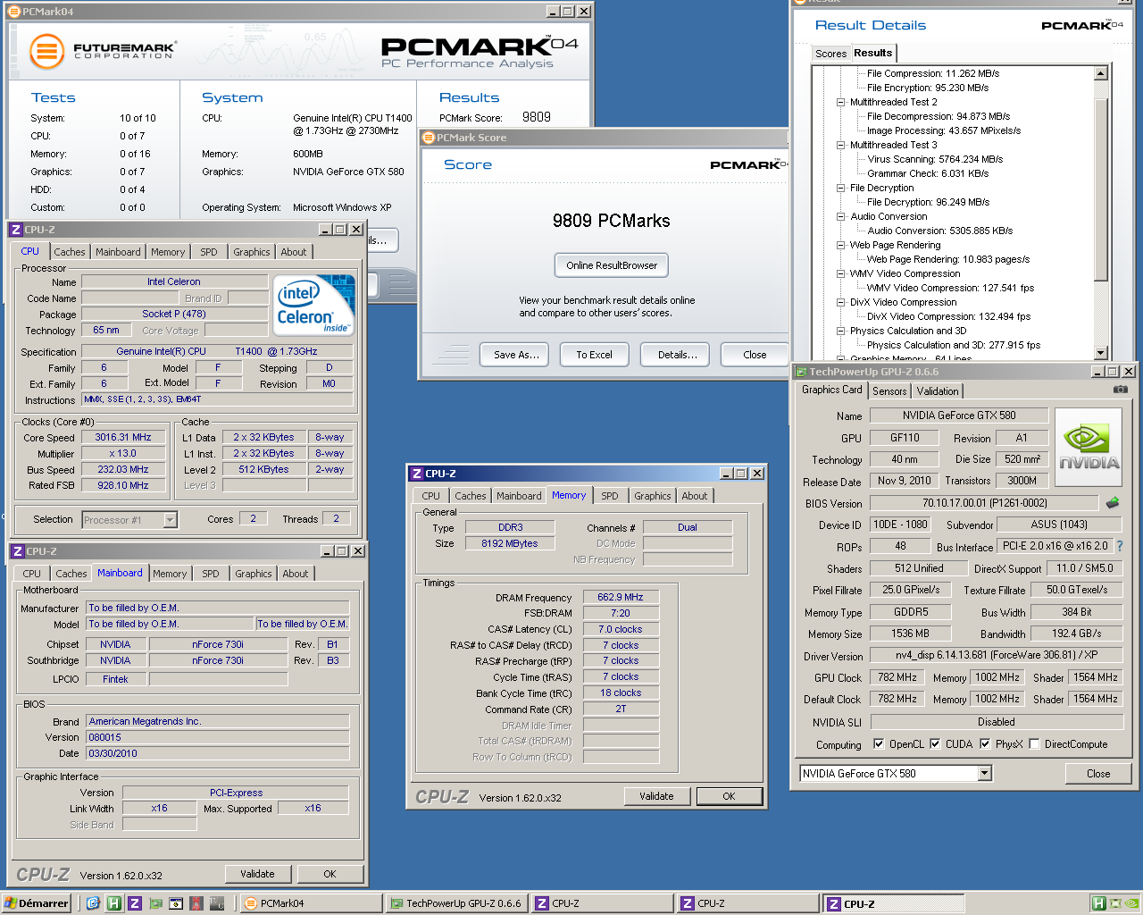The image size is (1143, 915).
Task: Switch to PCMark04 taskbar button
Action: [x=313, y=903]
